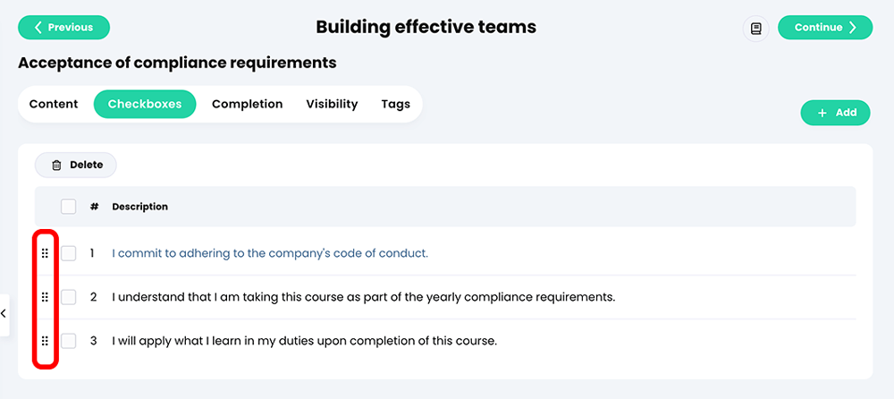Viewport: 894px width, 399px height.
Task: Click the trash icon in Delete
Action: click(56, 165)
